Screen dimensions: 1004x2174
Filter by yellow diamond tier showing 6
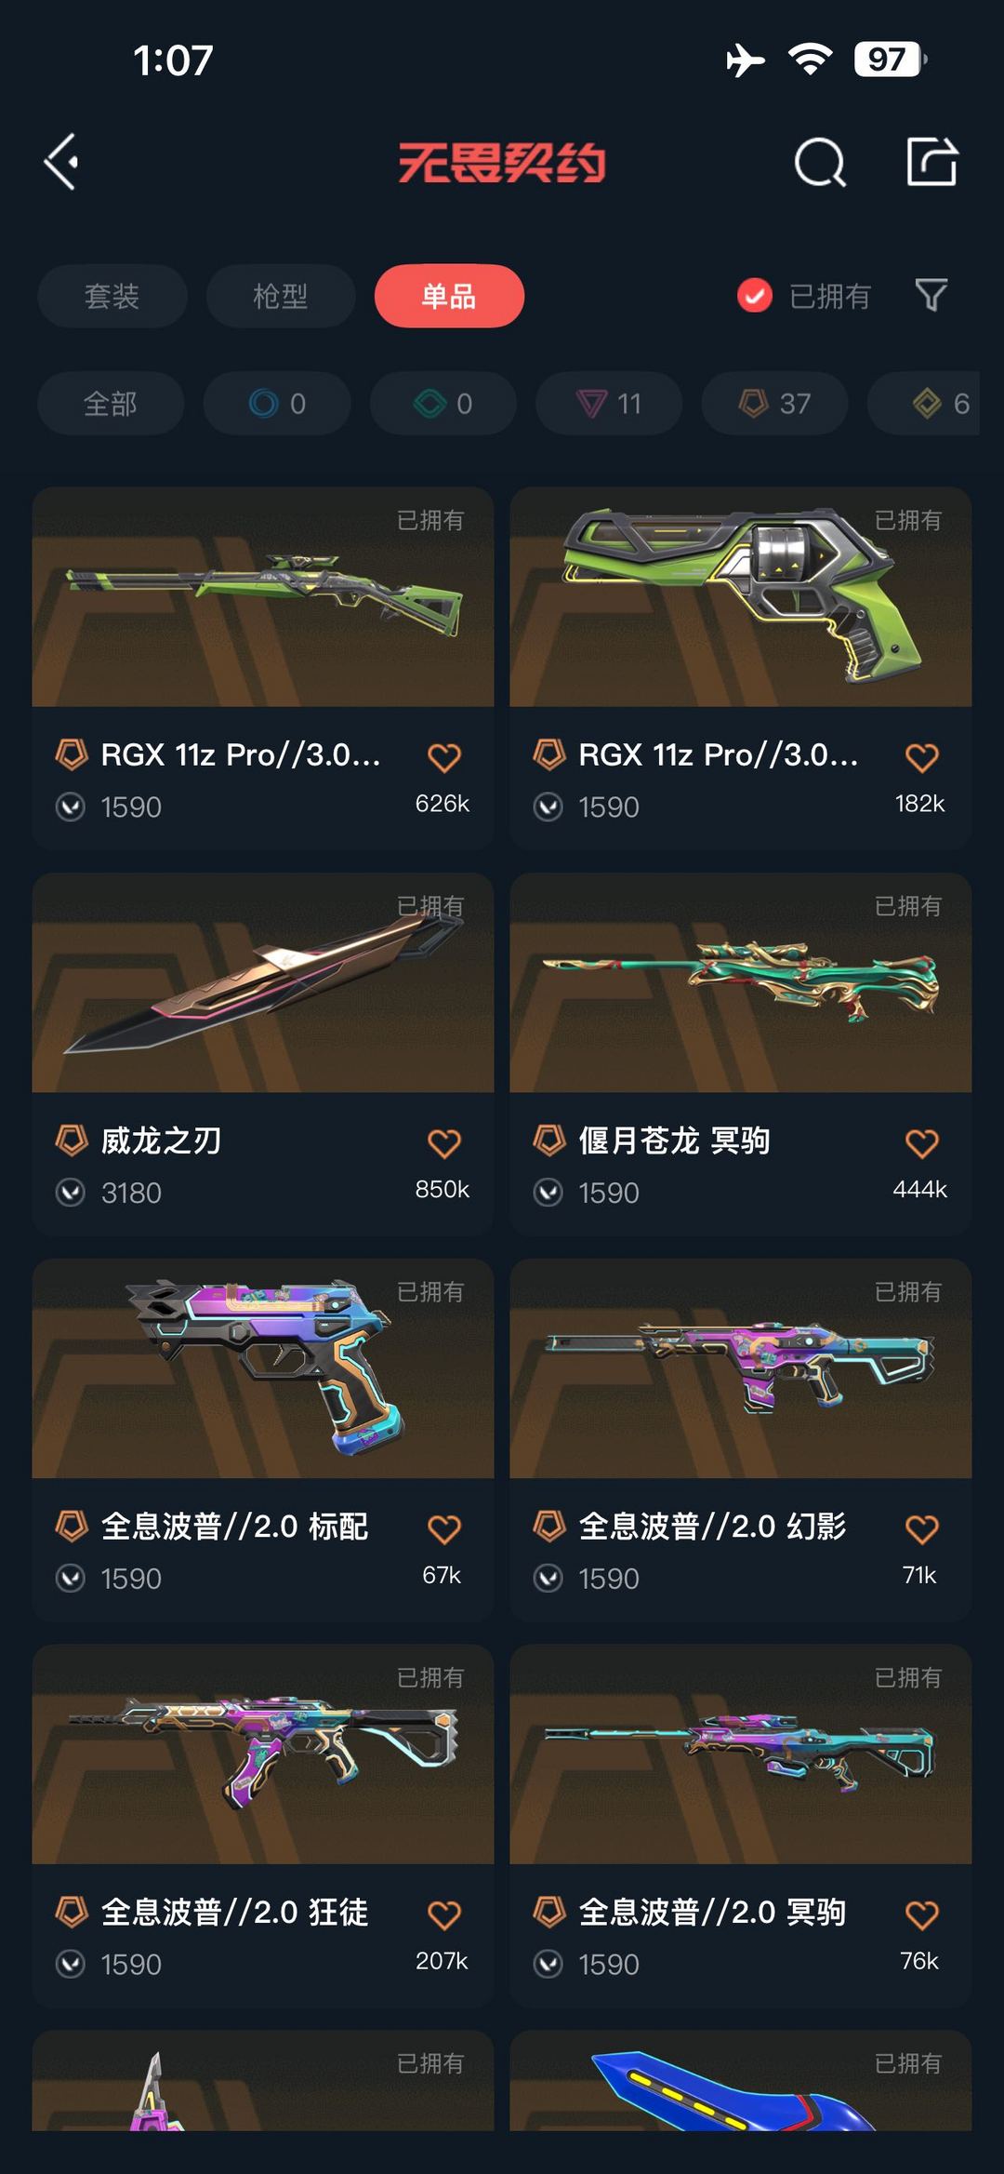tap(924, 403)
